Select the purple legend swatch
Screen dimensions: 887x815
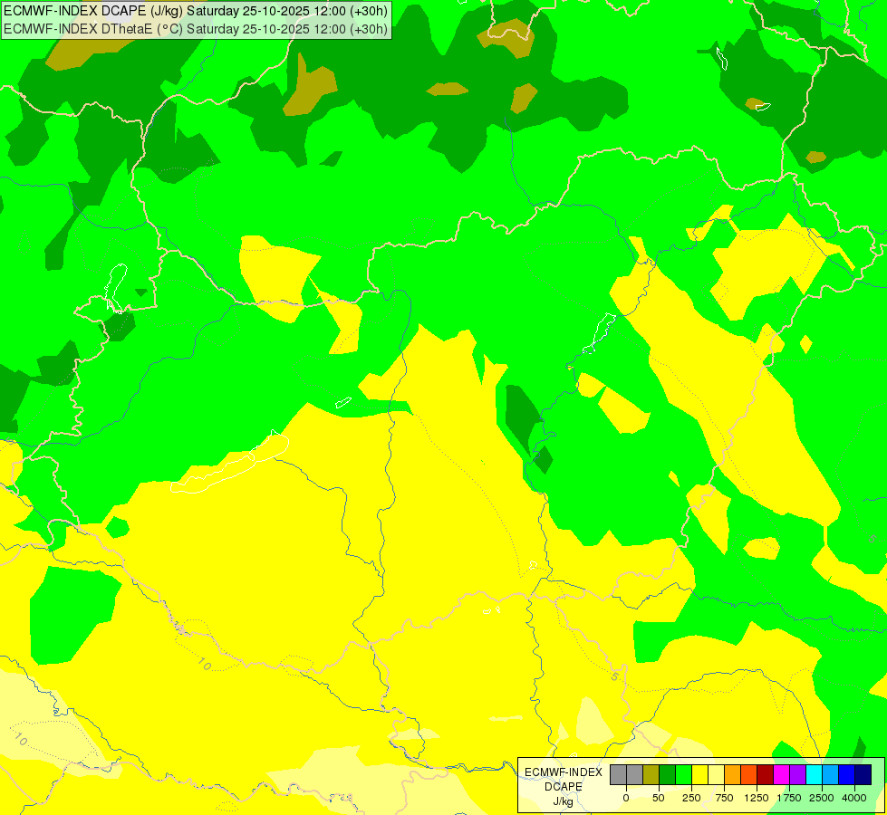(797, 775)
